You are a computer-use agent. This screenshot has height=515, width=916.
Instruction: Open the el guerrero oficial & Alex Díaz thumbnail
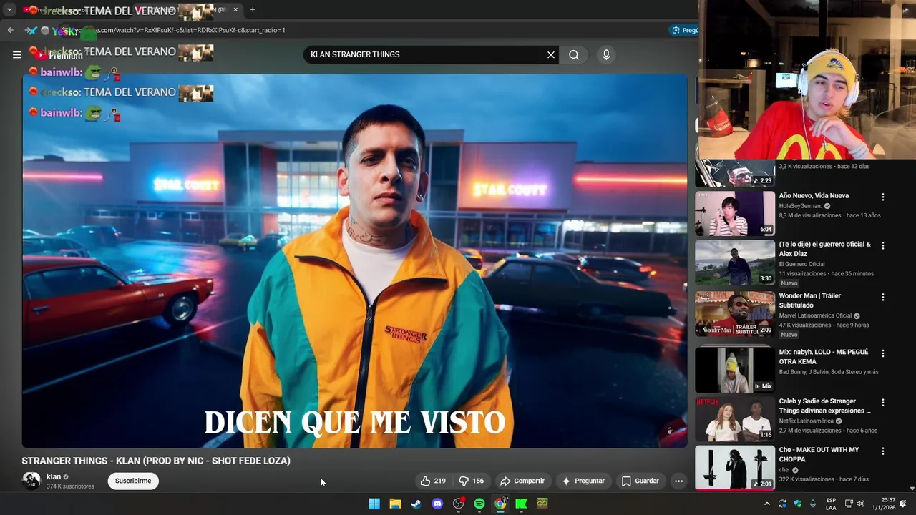[735, 263]
